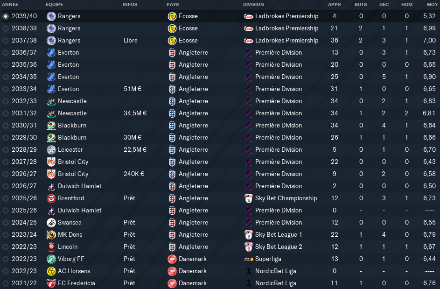Sort by the BUTS column header
Image resolution: width=440 pixels, height=289 pixels.
(361, 5)
